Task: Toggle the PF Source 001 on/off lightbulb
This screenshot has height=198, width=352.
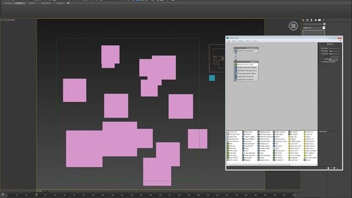Action: coord(257,48)
